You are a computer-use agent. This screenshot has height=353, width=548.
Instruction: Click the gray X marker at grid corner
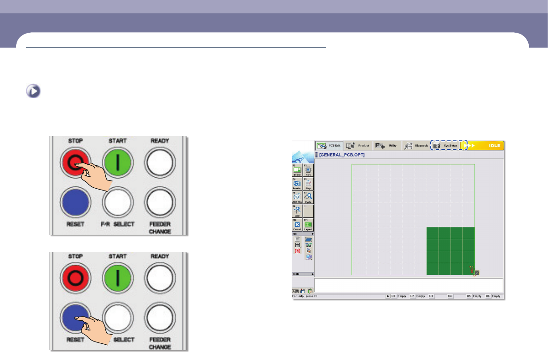point(477,272)
